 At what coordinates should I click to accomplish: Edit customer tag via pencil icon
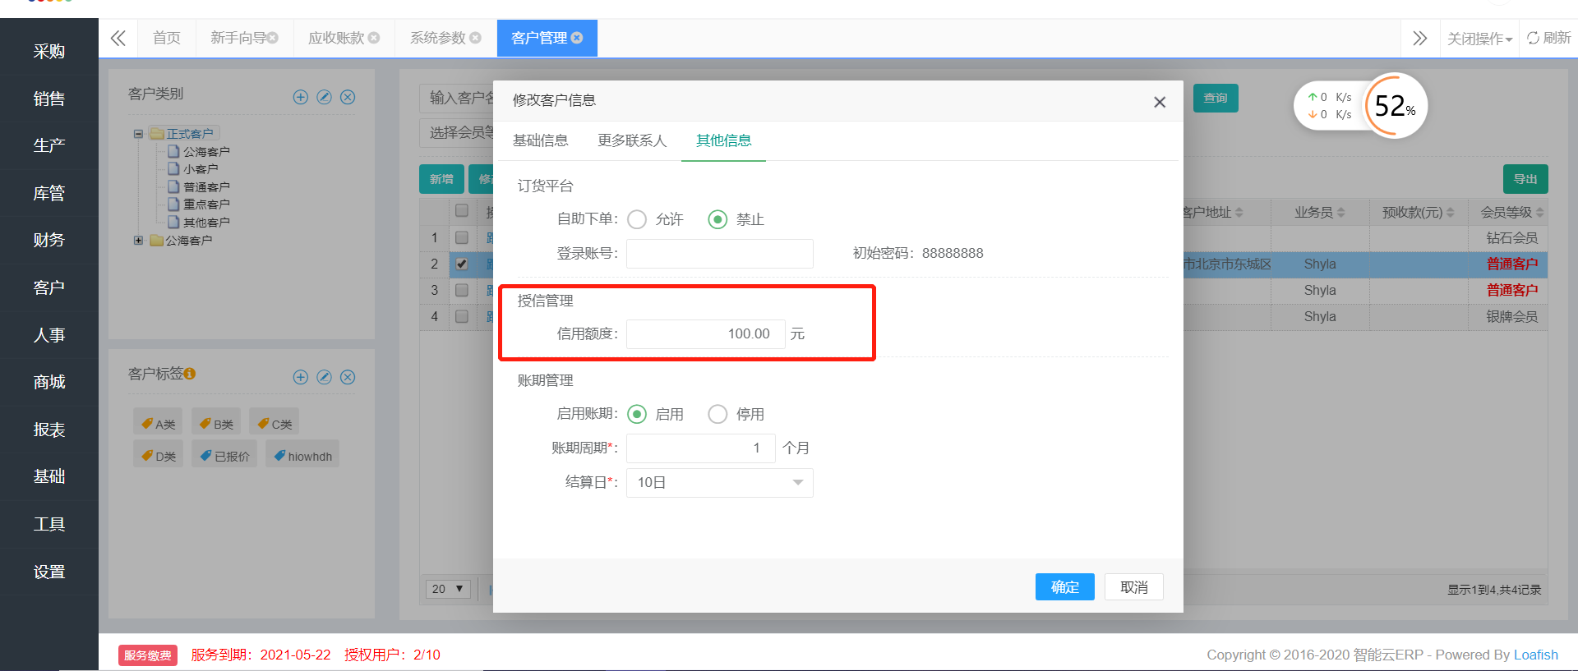324,377
